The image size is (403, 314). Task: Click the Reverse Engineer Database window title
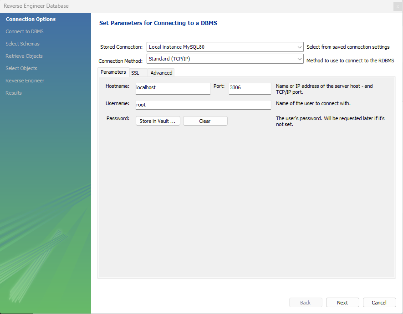click(36, 6)
